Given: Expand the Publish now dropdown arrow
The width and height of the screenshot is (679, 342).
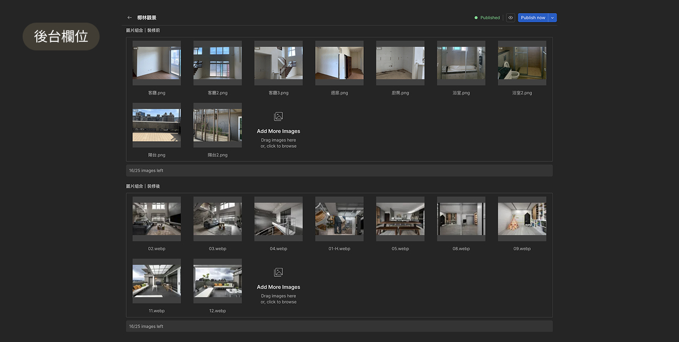Looking at the screenshot, I should click(552, 18).
